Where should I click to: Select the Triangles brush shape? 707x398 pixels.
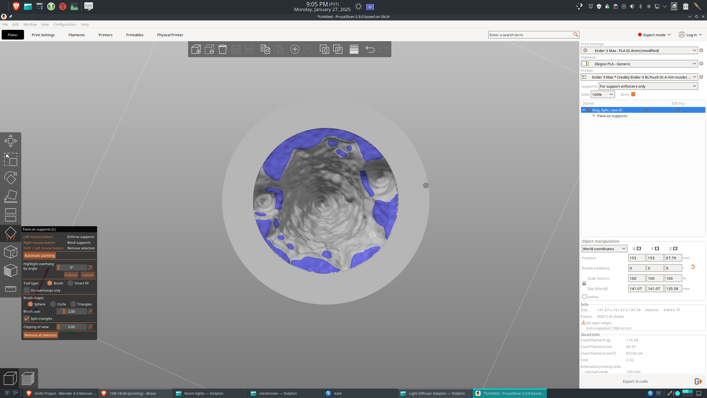pyautogui.click(x=73, y=304)
